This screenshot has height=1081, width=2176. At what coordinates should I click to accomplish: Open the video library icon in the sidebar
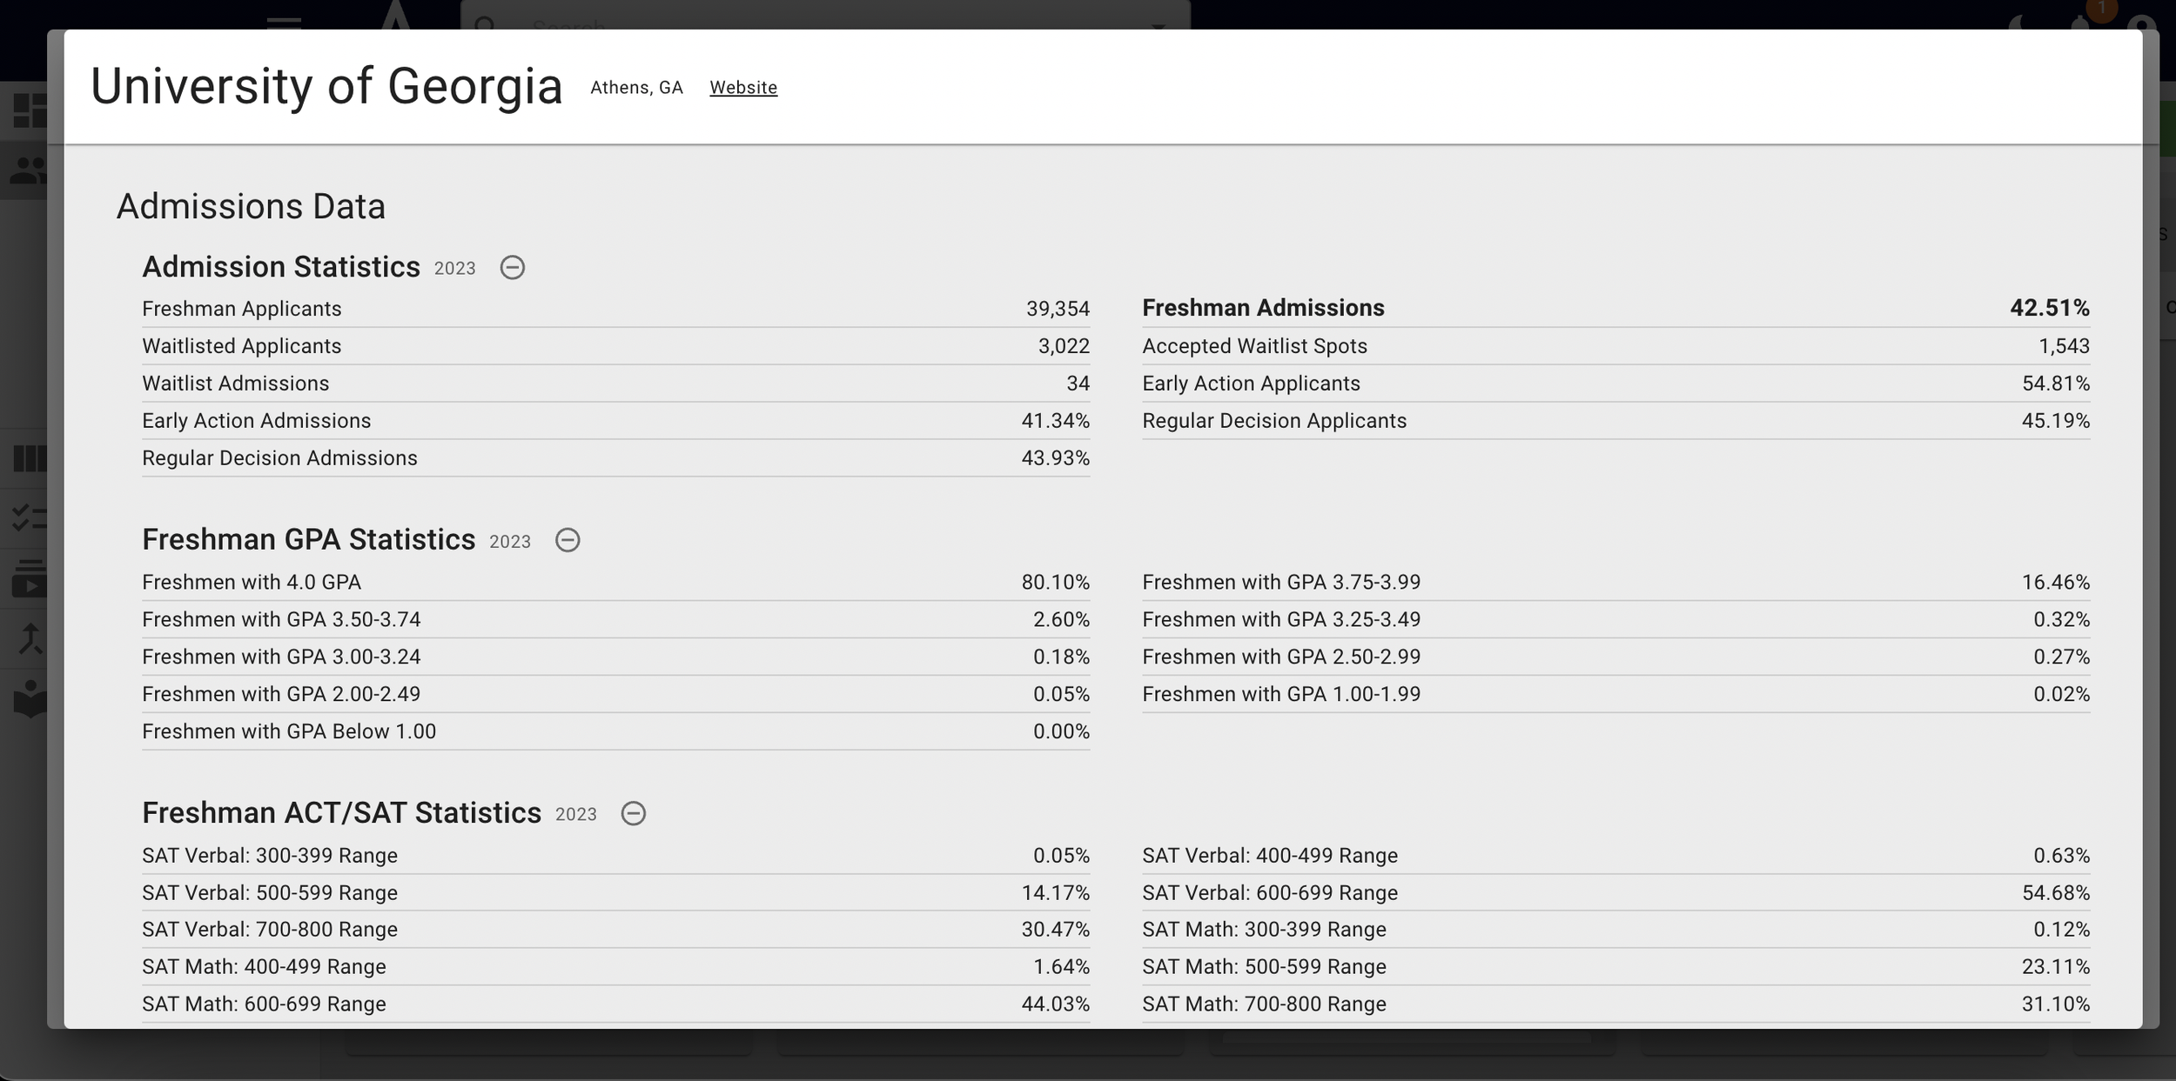30,578
